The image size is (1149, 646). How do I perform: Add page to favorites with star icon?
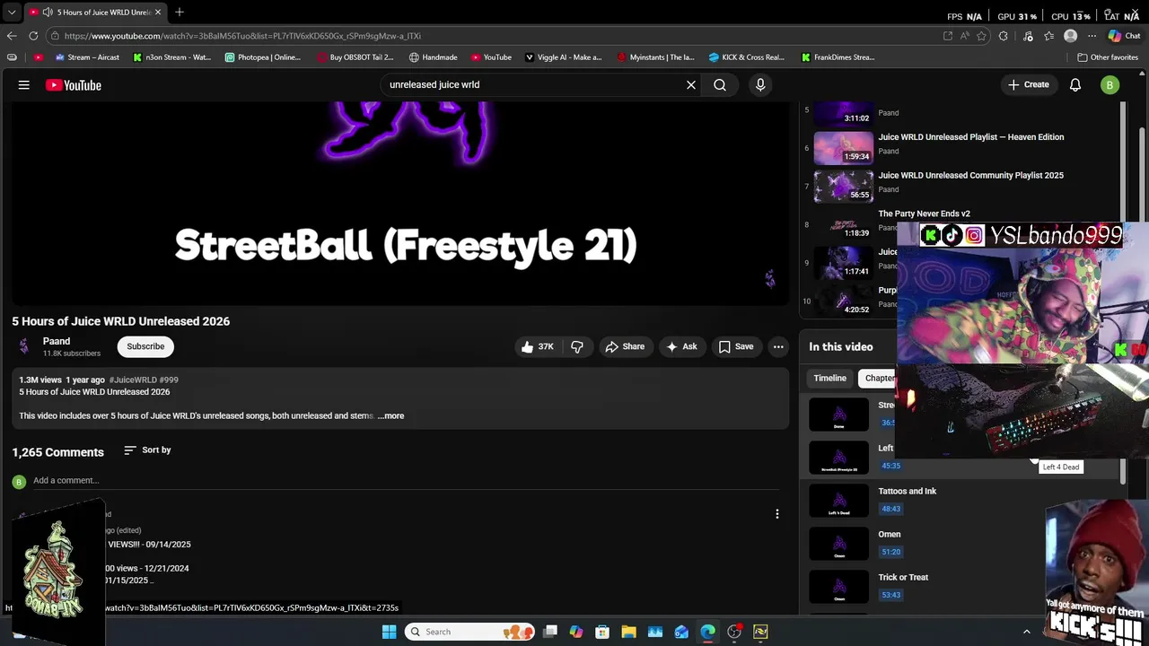click(981, 36)
